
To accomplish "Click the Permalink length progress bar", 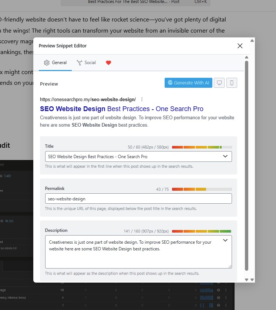I will 202,189.
